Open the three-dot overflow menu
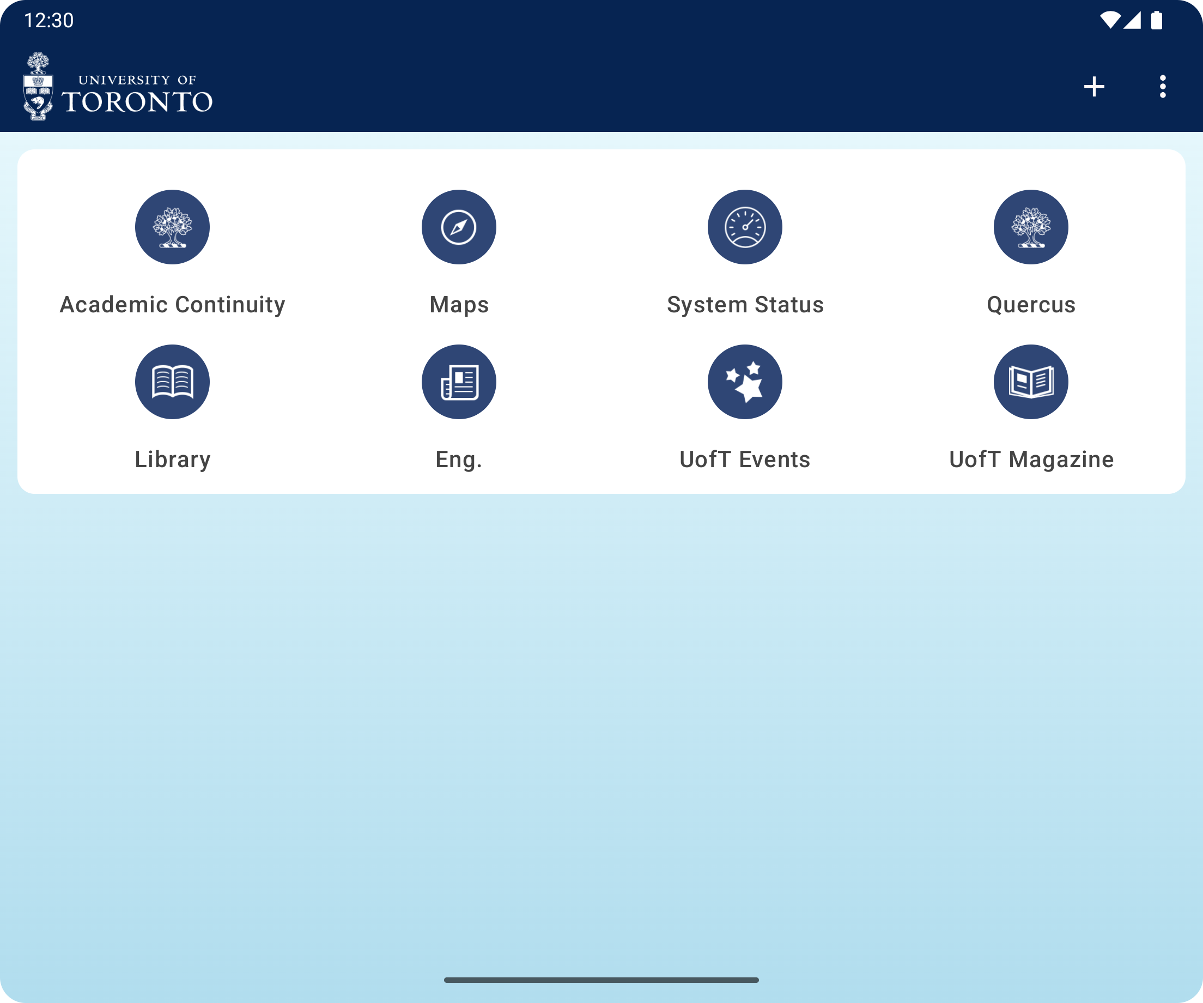 [1163, 87]
